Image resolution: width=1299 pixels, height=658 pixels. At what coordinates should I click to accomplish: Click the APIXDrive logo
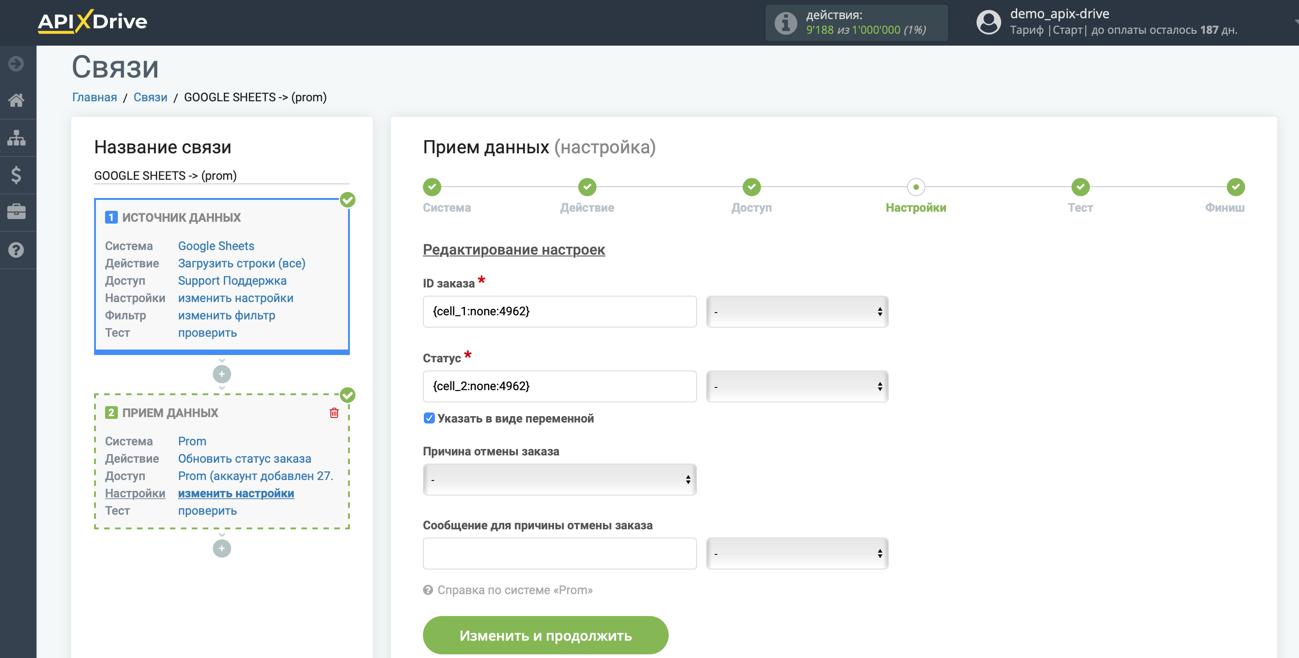tap(92, 21)
